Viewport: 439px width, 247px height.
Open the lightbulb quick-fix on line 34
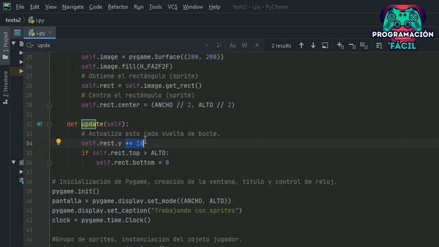(58, 142)
